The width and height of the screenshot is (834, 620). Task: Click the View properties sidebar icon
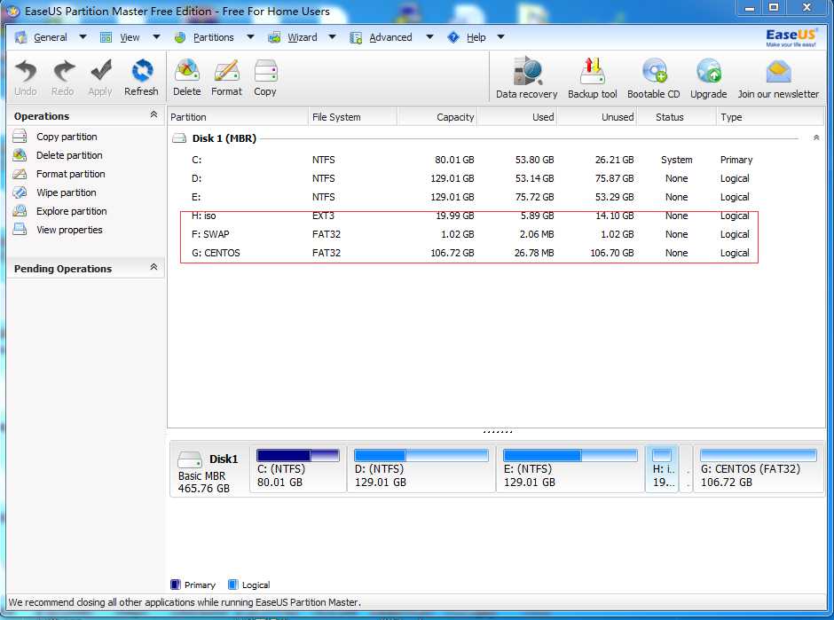tap(20, 229)
